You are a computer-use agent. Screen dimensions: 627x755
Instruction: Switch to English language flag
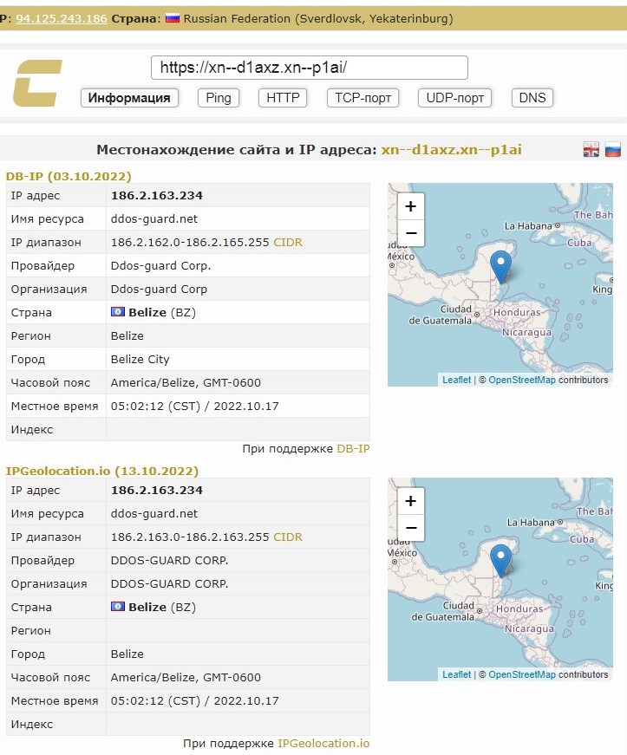pos(591,150)
